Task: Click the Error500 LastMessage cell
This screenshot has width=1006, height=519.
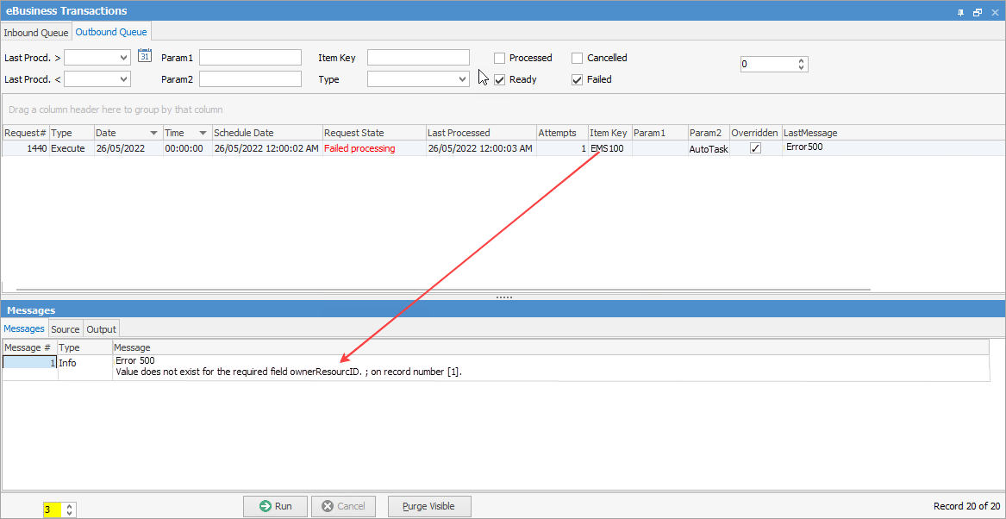Action: coord(893,148)
